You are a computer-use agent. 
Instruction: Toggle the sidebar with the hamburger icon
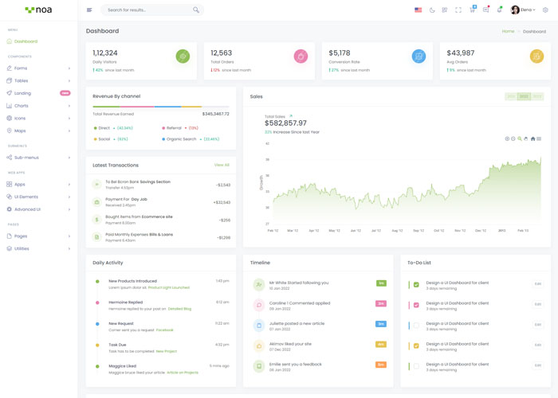(89, 10)
